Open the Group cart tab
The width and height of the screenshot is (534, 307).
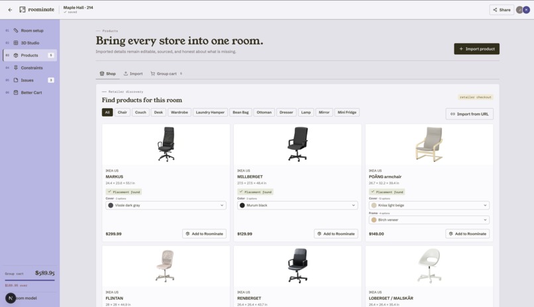point(166,74)
